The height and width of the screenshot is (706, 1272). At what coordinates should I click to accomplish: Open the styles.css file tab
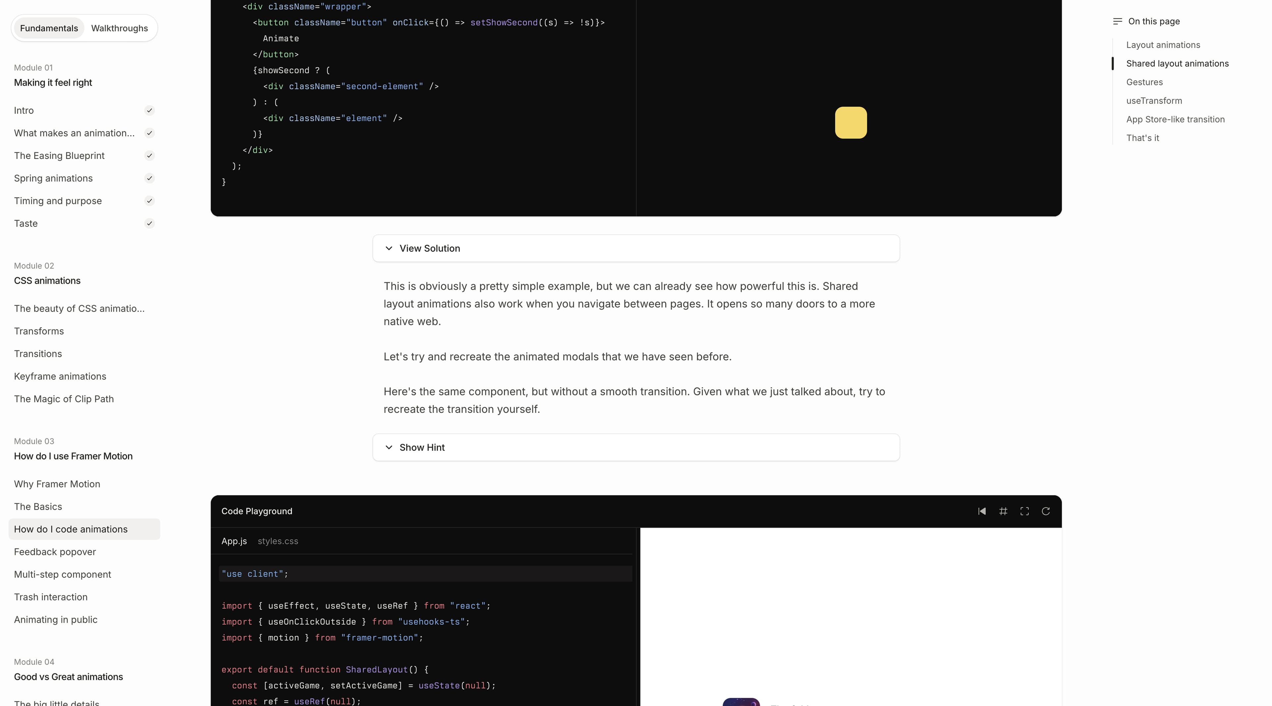tap(278, 541)
